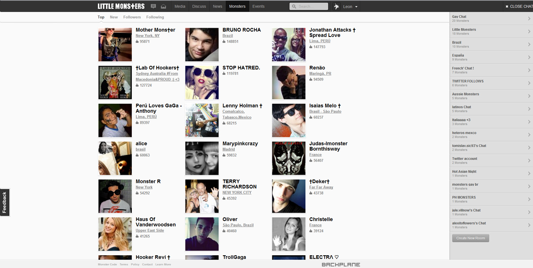The height and width of the screenshot is (268, 533).
Task: Click the close icon beside CLOSE CHAT
Action: click(x=507, y=6)
